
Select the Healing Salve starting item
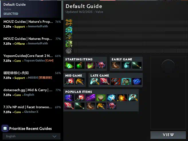tap(80, 65)
